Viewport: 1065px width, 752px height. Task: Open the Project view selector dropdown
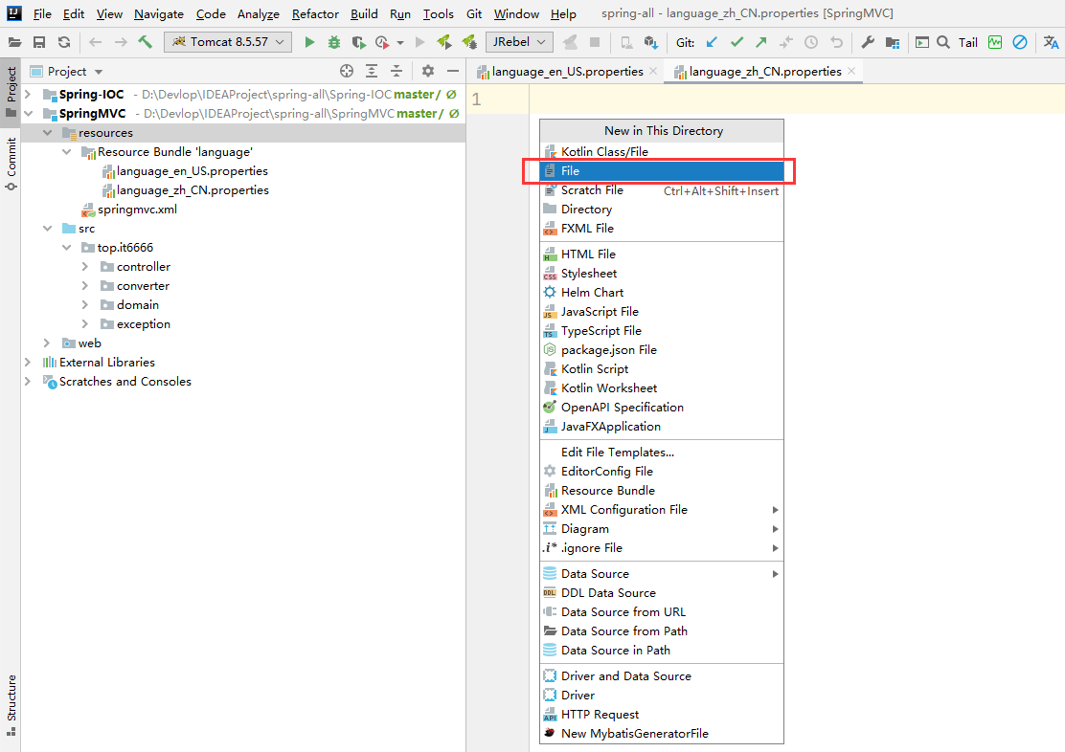click(x=99, y=72)
